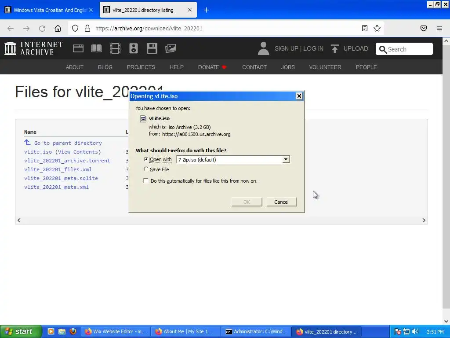
Task: Expand the 7-Zip.iso application dropdown
Action: tap(286, 159)
